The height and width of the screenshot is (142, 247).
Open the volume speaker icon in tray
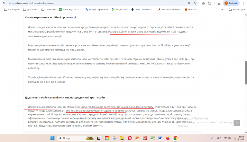coord(230,138)
